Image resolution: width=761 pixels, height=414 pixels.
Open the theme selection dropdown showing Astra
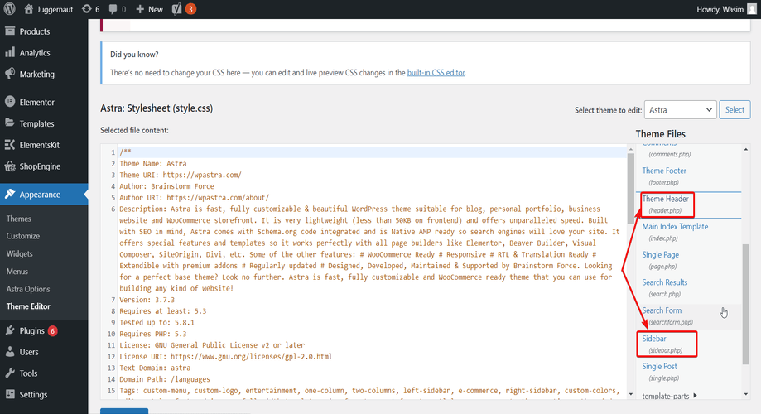(680, 109)
